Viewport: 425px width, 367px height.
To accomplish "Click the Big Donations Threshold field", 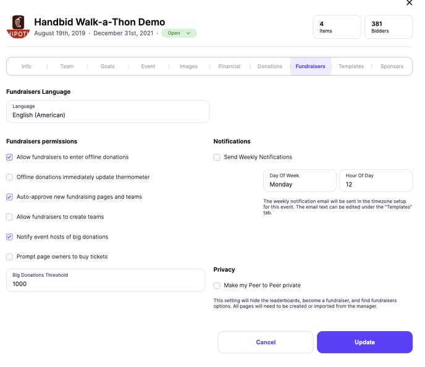I will pyautogui.click(x=106, y=281).
